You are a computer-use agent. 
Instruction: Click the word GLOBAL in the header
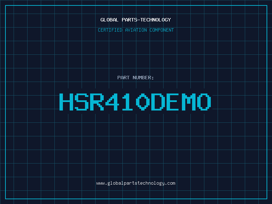tap(109, 20)
